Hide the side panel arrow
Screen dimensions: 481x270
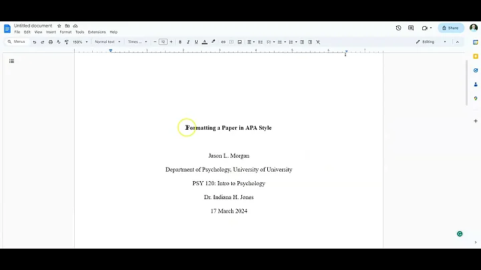(476, 243)
